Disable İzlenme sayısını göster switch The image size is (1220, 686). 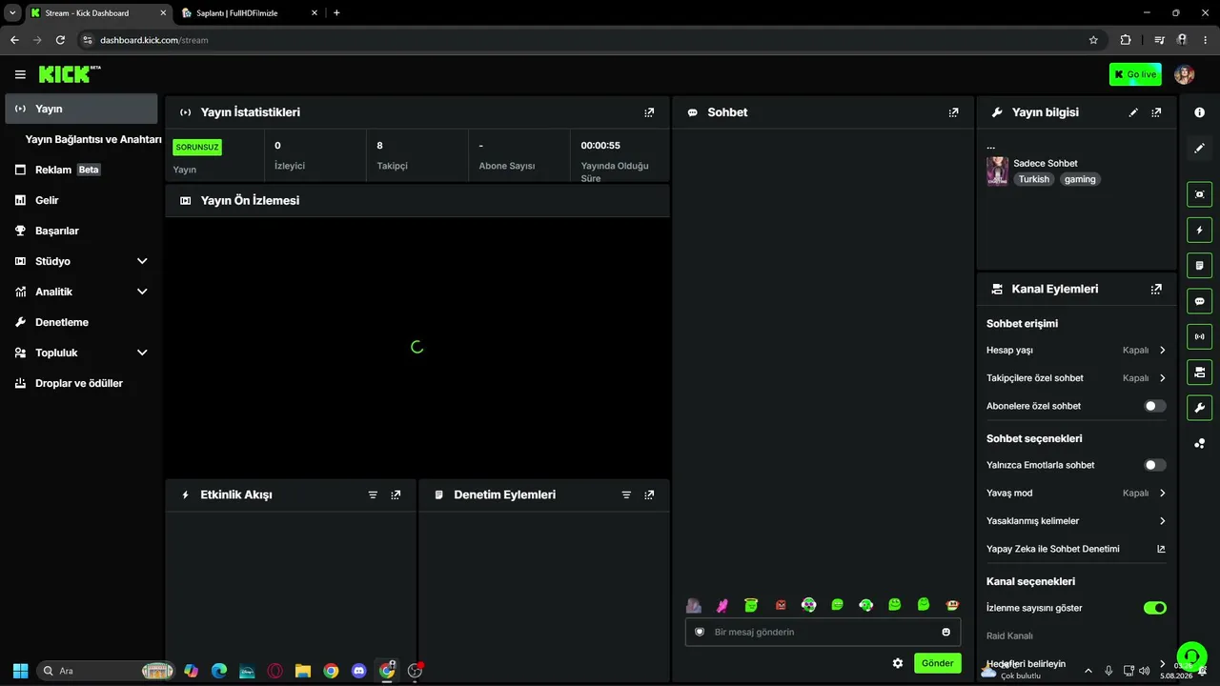(x=1154, y=608)
